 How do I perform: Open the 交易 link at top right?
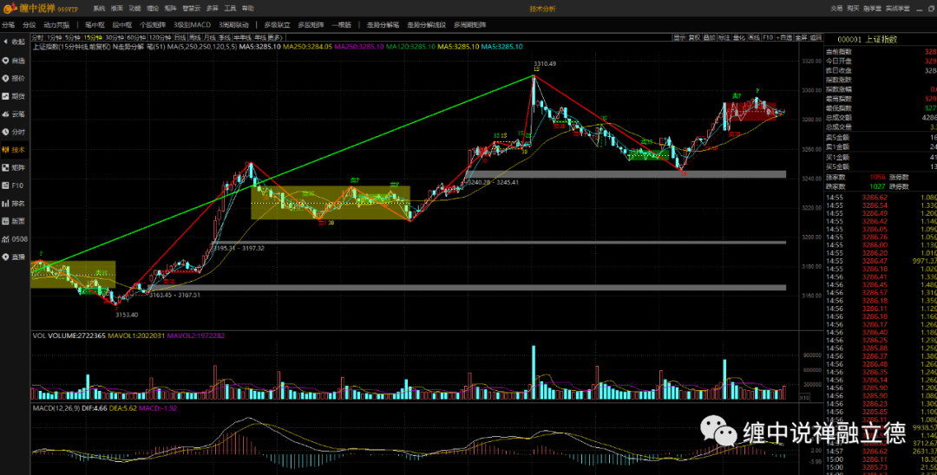click(836, 9)
